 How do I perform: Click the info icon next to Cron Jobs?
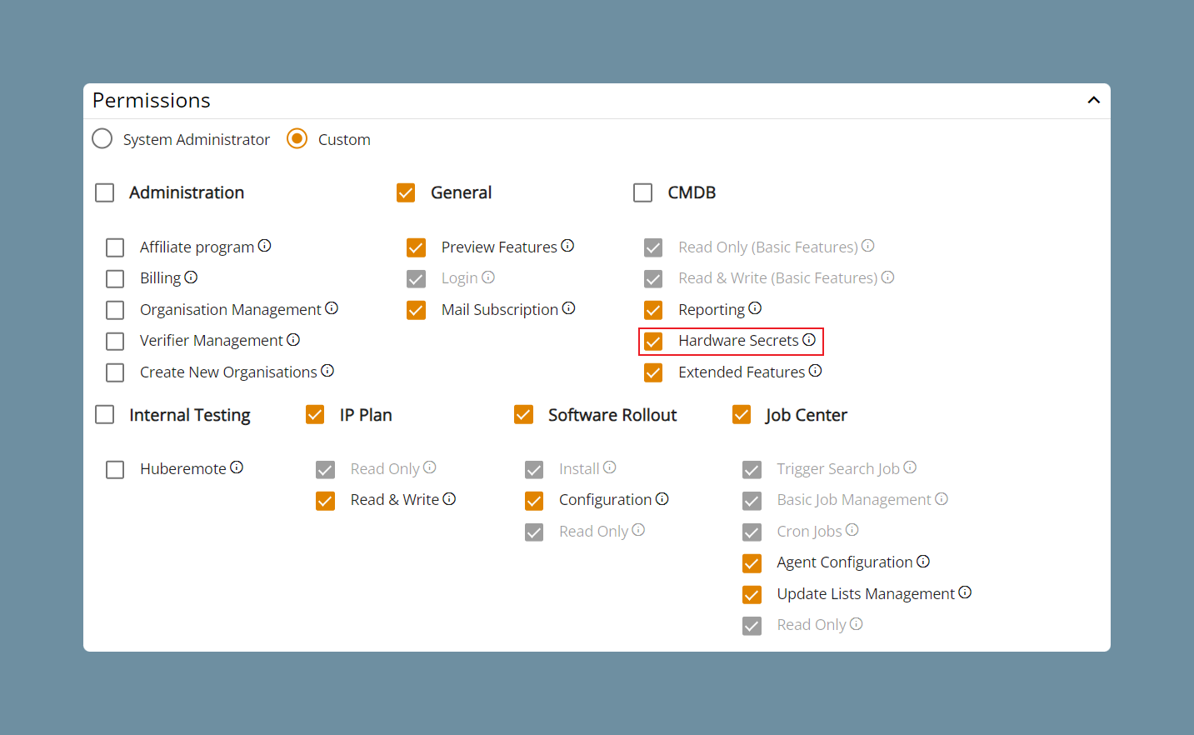point(852,530)
